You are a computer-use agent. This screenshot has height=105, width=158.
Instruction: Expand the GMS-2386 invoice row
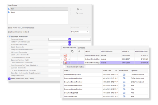click(x=62, y=56)
